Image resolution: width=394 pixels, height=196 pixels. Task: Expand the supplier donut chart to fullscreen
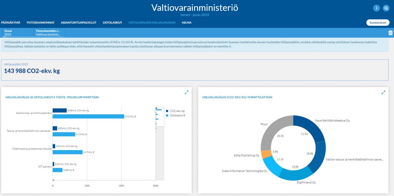pyautogui.click(x=383, y=92)
